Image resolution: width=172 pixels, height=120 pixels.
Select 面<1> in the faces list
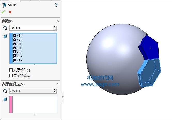click(18, 36)
